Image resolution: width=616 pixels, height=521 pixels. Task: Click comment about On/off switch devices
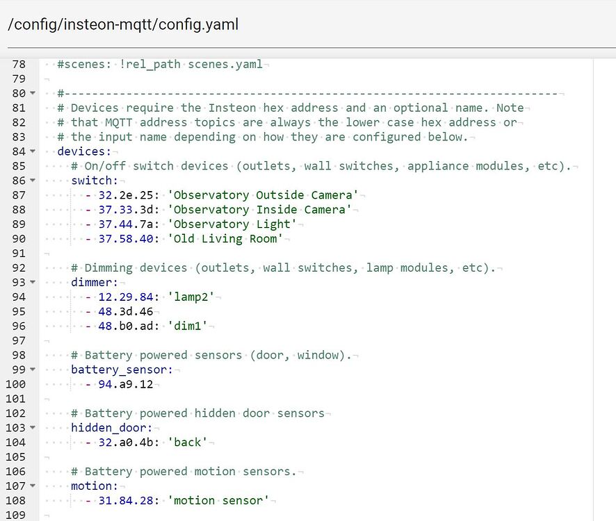[x=321, y=166]
